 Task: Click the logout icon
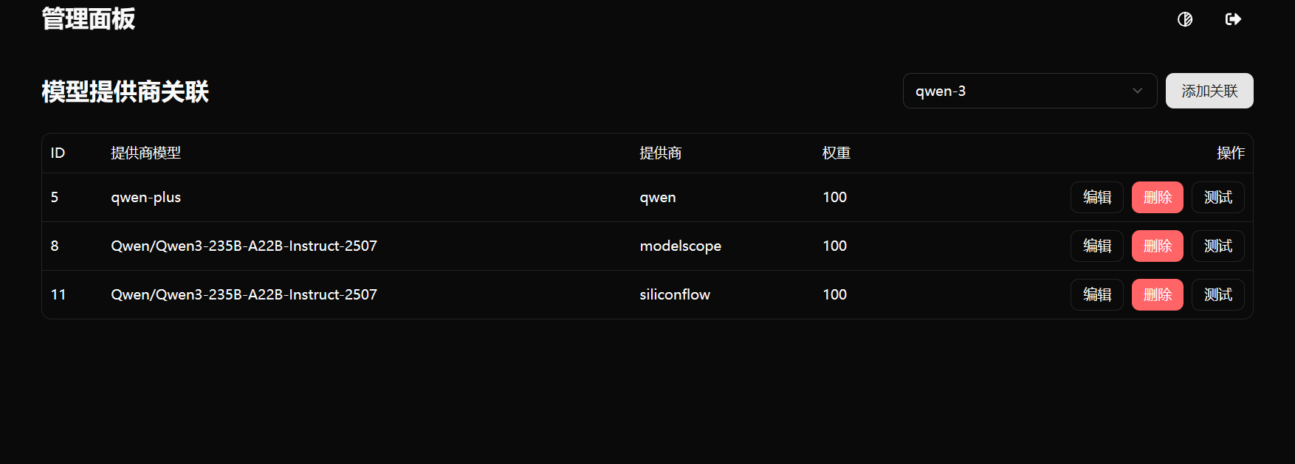tap(1233, 19)
